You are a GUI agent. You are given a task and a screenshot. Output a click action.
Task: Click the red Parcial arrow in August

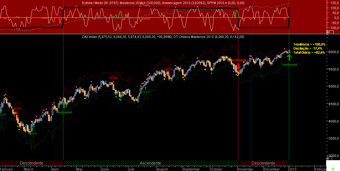pyautogui.click(x=169, y=73)
